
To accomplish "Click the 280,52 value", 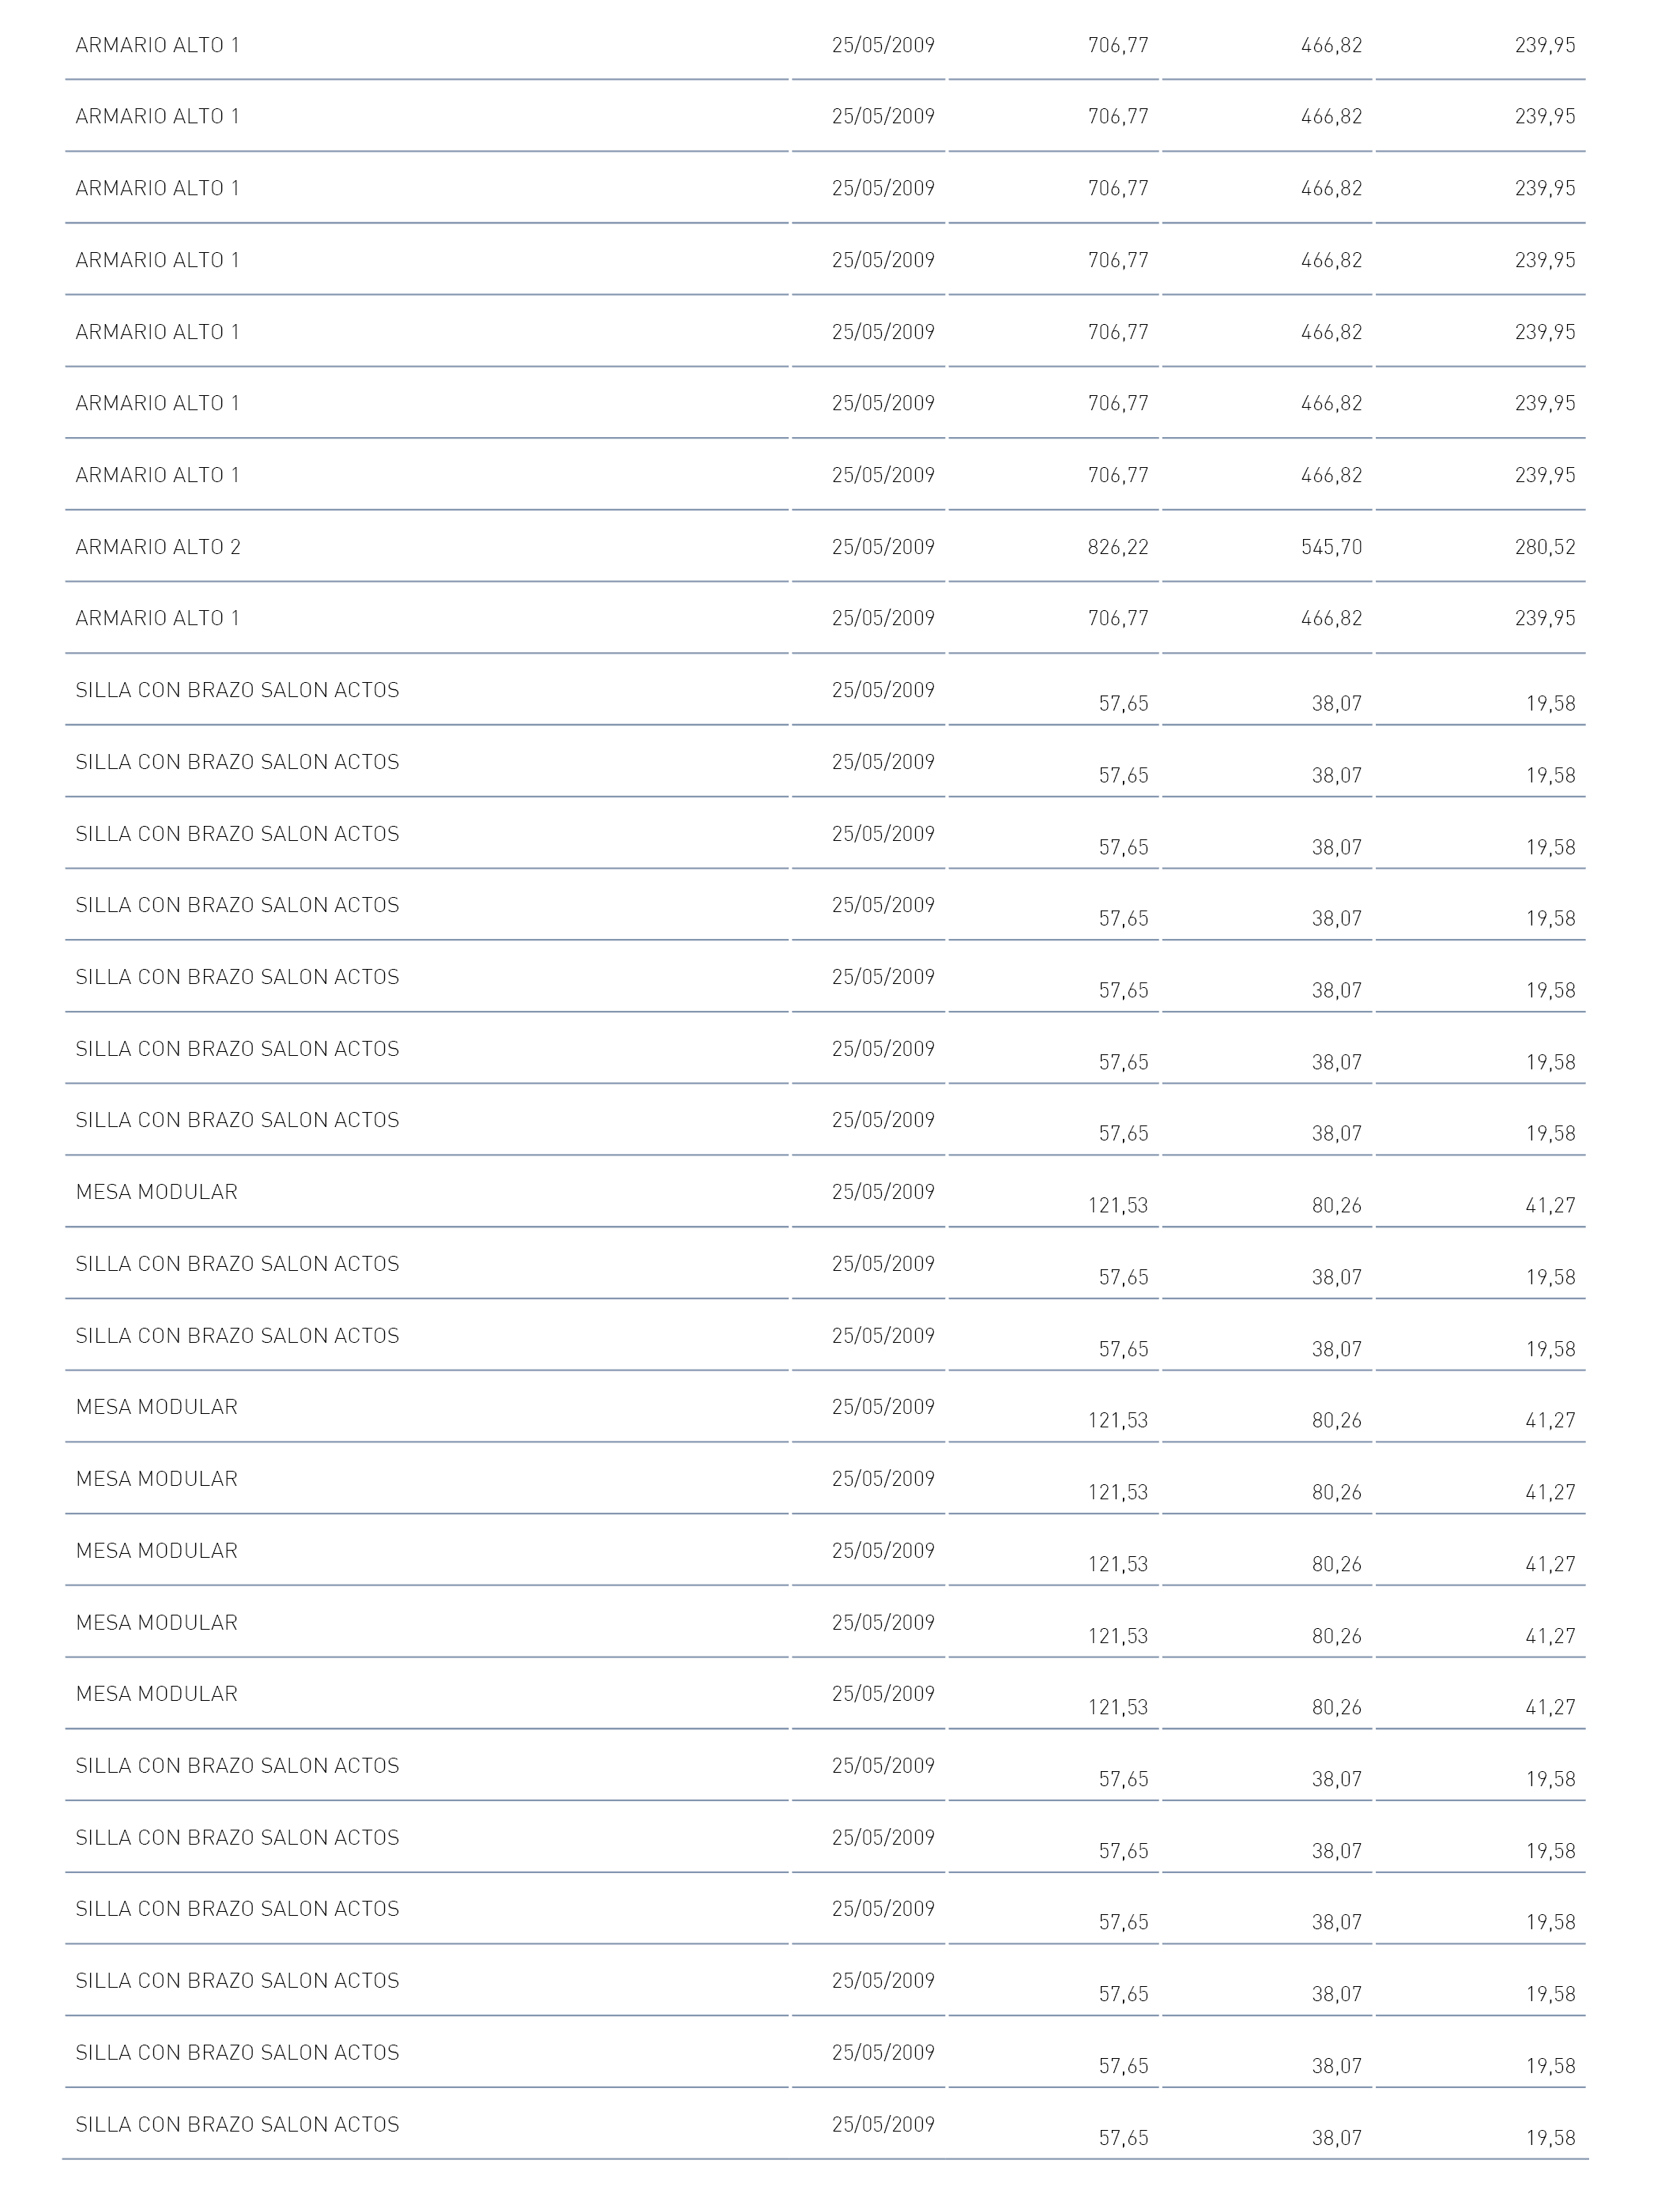I will (x=1545, y=547).
